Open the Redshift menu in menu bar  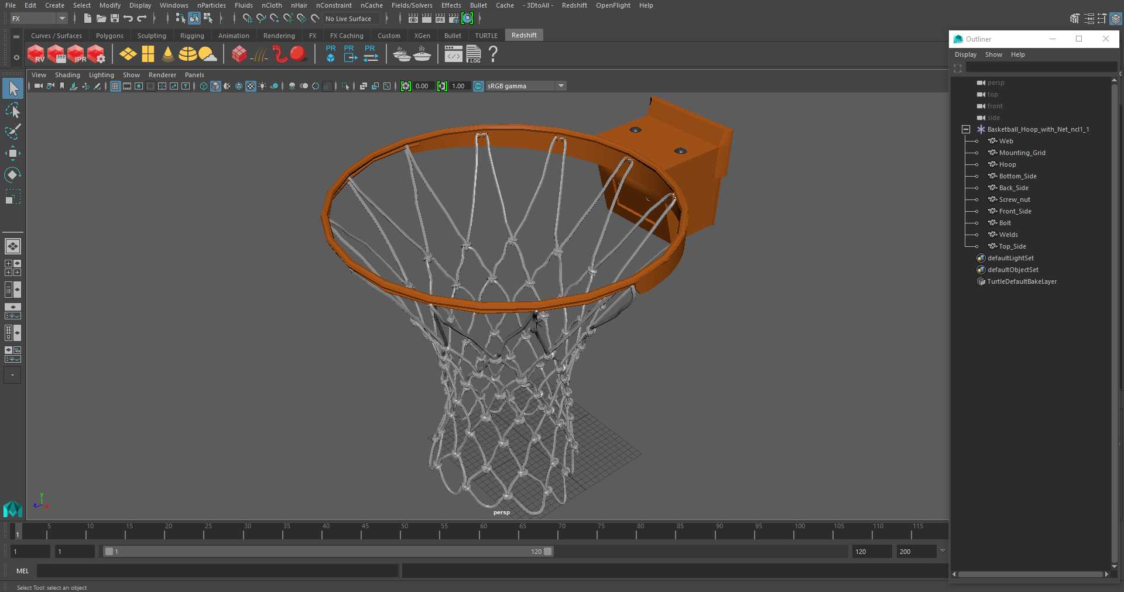click(574, 5)
